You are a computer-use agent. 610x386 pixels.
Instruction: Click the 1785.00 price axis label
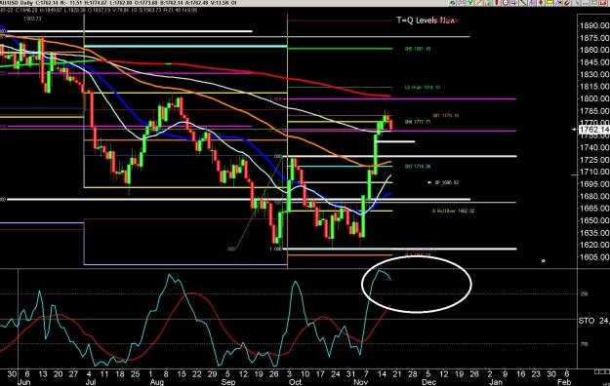click(x=594, y=111)
